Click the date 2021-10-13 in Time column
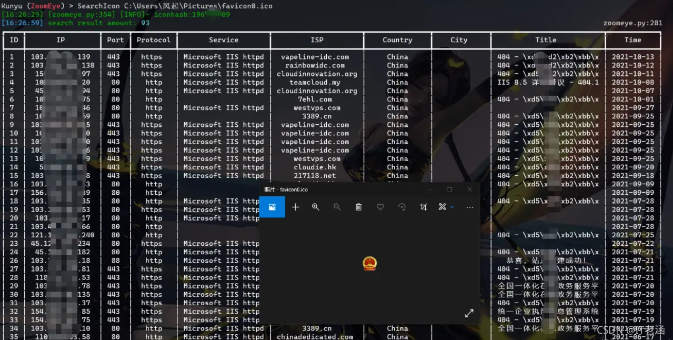This screenshot has width=673, height=340. click(x=633, y=57)
